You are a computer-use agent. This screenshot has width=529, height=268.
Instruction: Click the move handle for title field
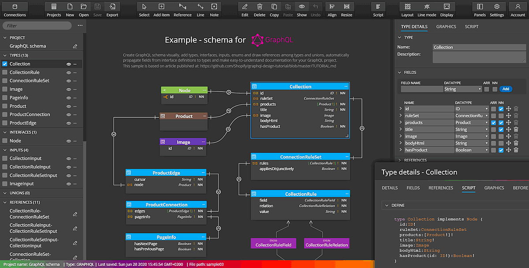508,130
